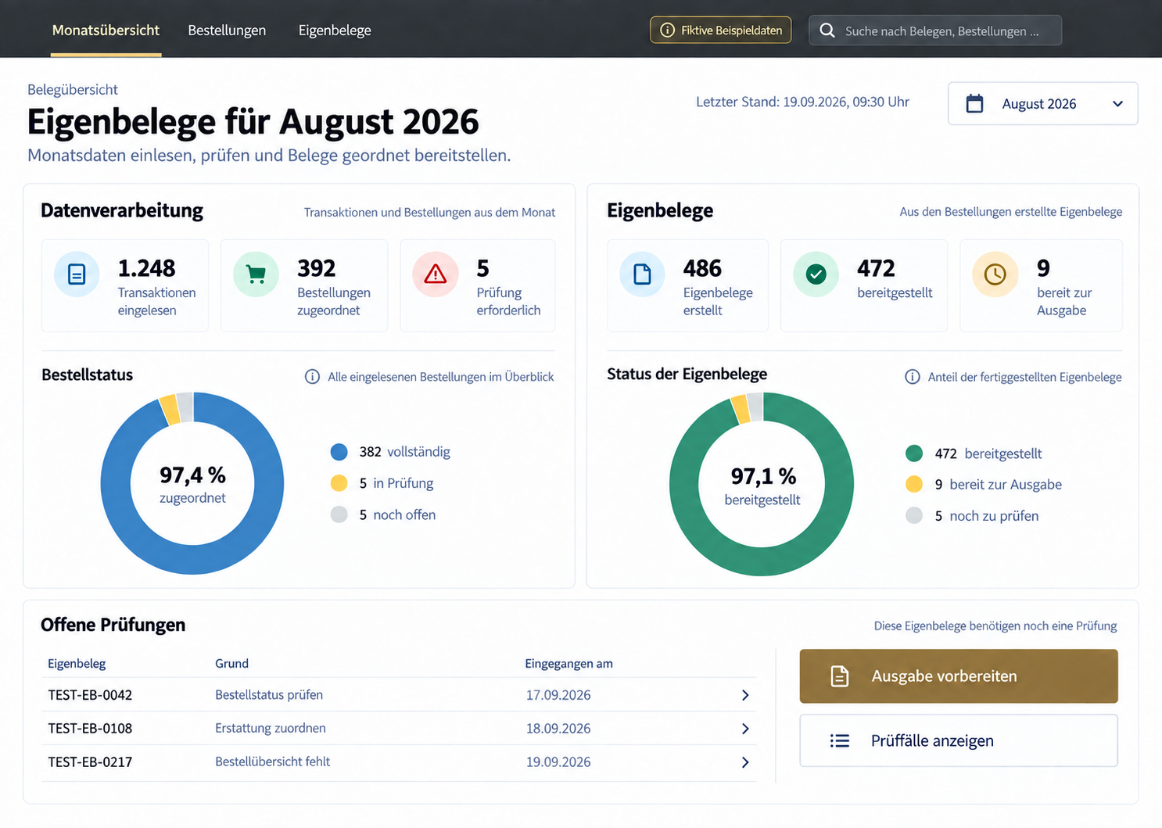
Task: Click the red warning triangle icon
Action: (435, 274)
